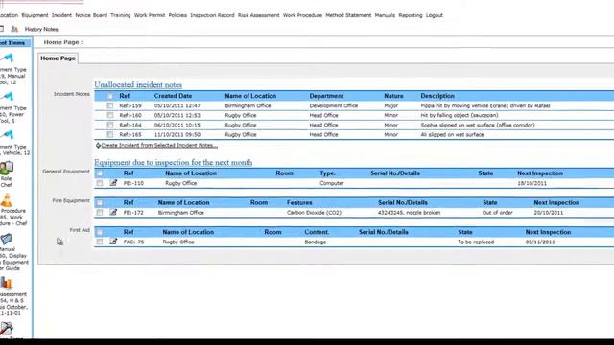Sort Fire Equipment by Features column

(x=299, y=202)
